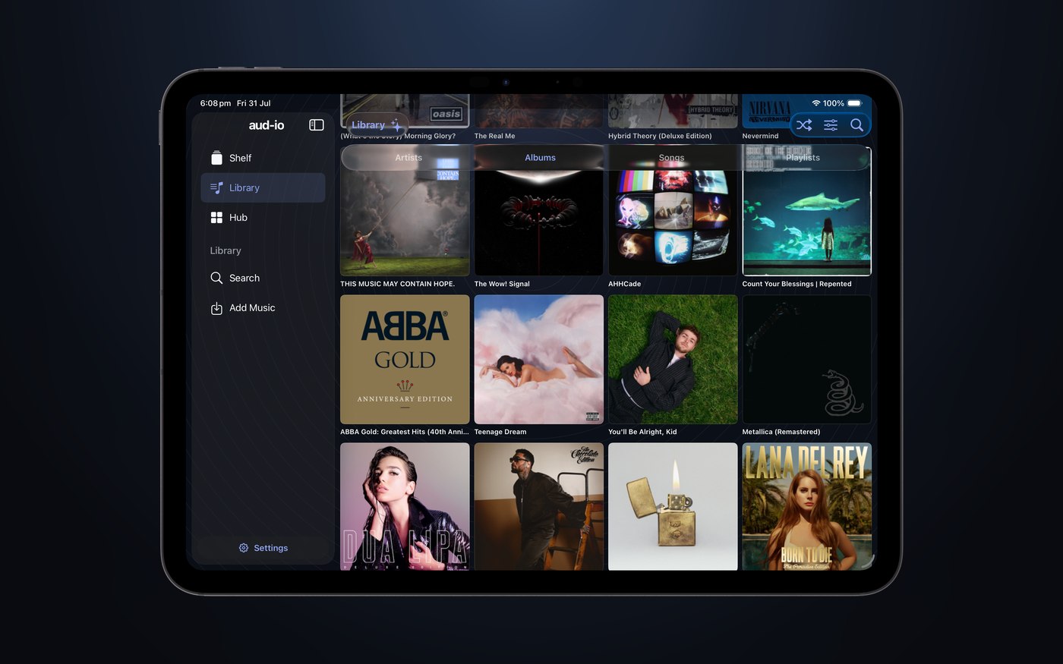Screen dimensions: 1063x664
Task: Click 'The Wow! Signal' title text
Action: [502, 284]
